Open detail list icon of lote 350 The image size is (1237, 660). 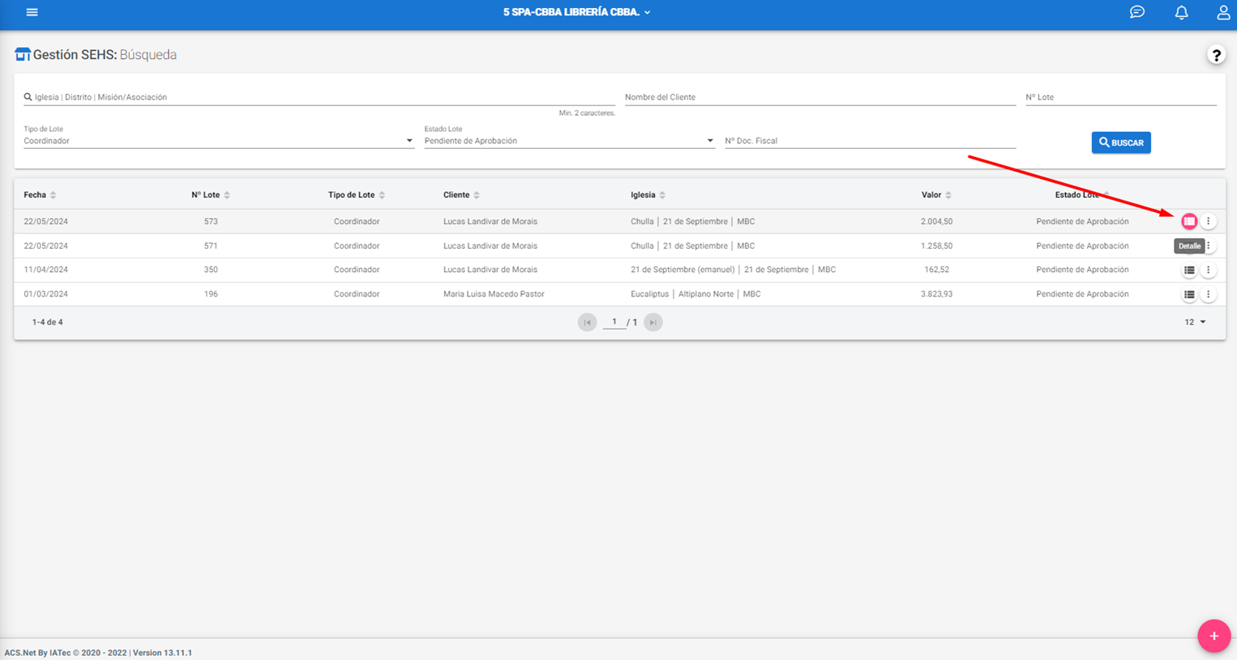(1189, 270)
